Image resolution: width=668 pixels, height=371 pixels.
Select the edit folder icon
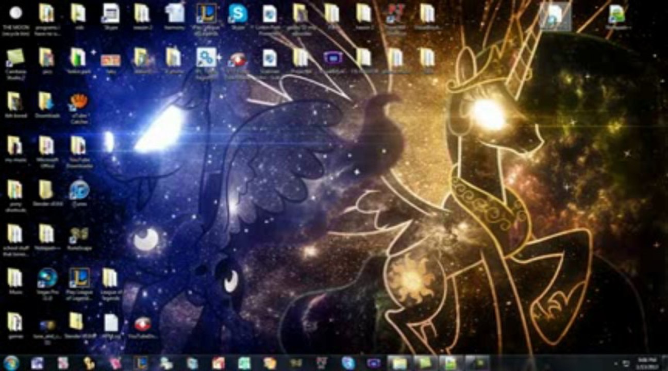click(x=78, y=13)
